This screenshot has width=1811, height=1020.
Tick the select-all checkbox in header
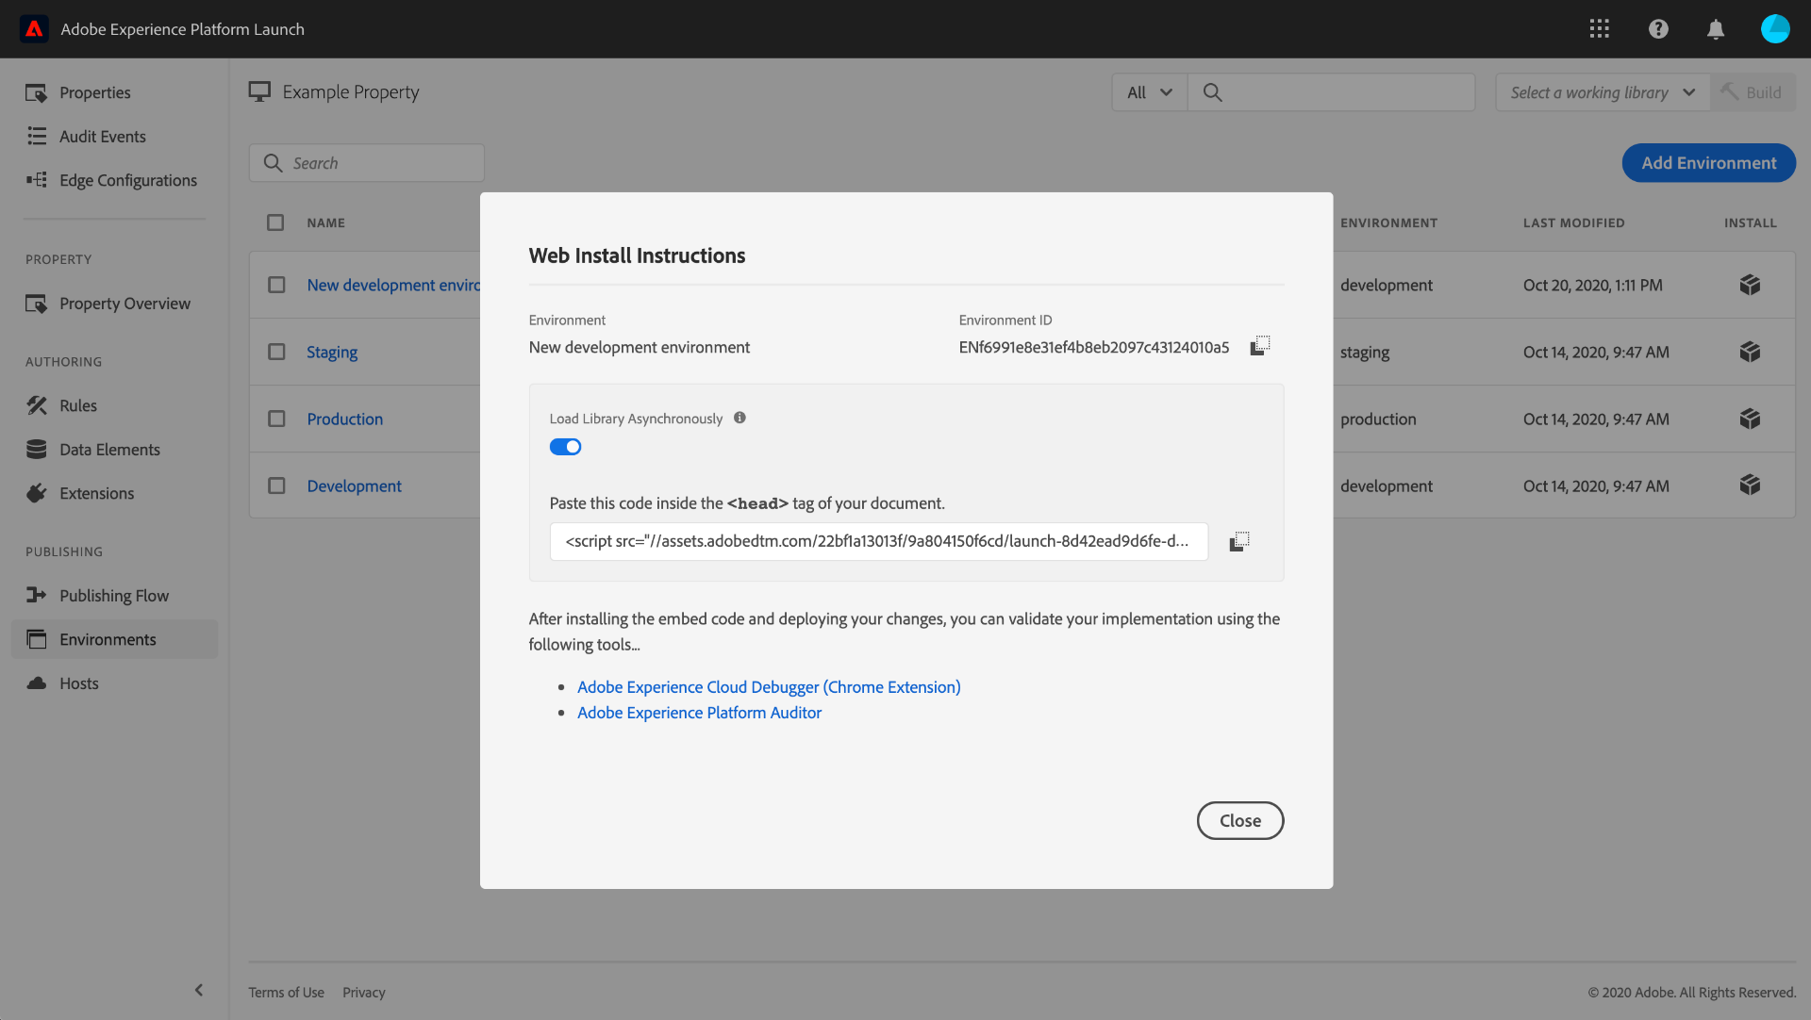pyautogui.click(x=275, y=222)
